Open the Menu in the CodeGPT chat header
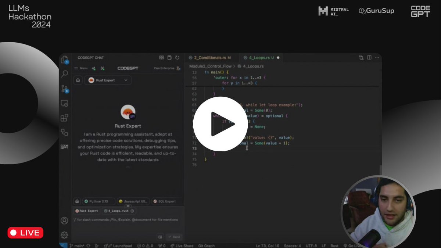The width and height of the screenshot is (441, 248). click(82, 68)
